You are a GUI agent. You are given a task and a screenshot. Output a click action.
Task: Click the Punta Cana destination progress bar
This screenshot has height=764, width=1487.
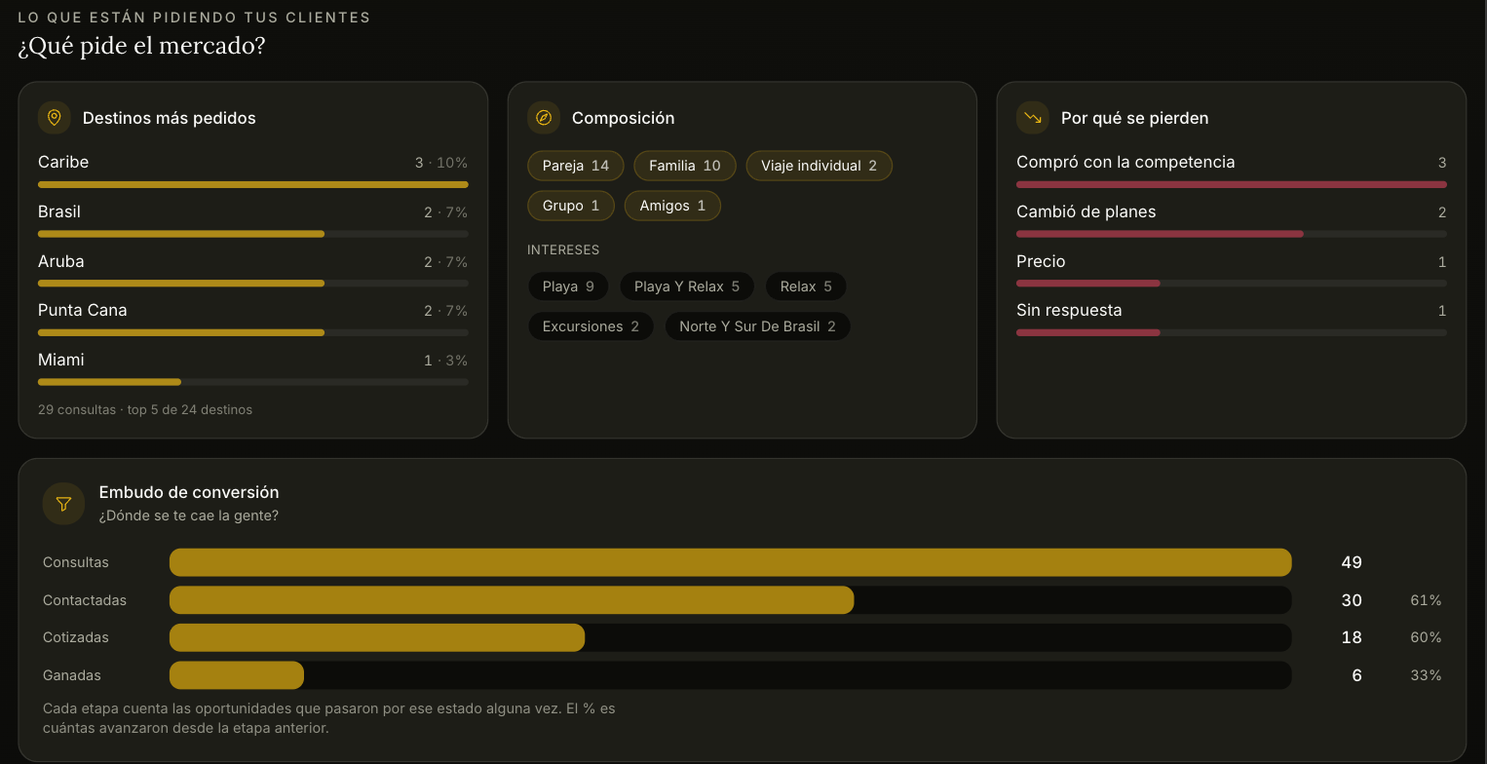pos(253,332)
